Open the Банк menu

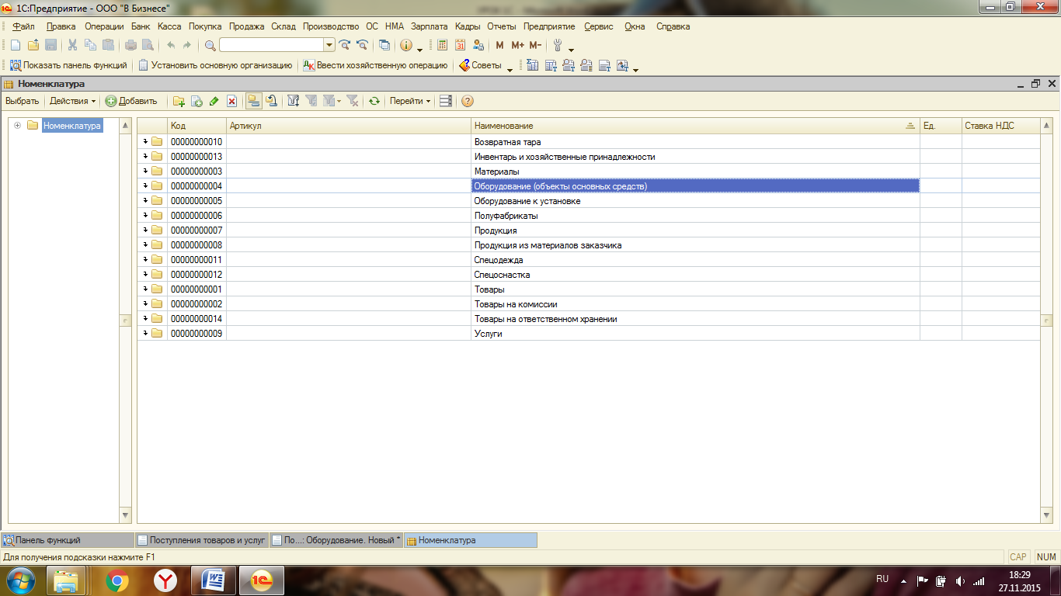click(x=141, y=26)
